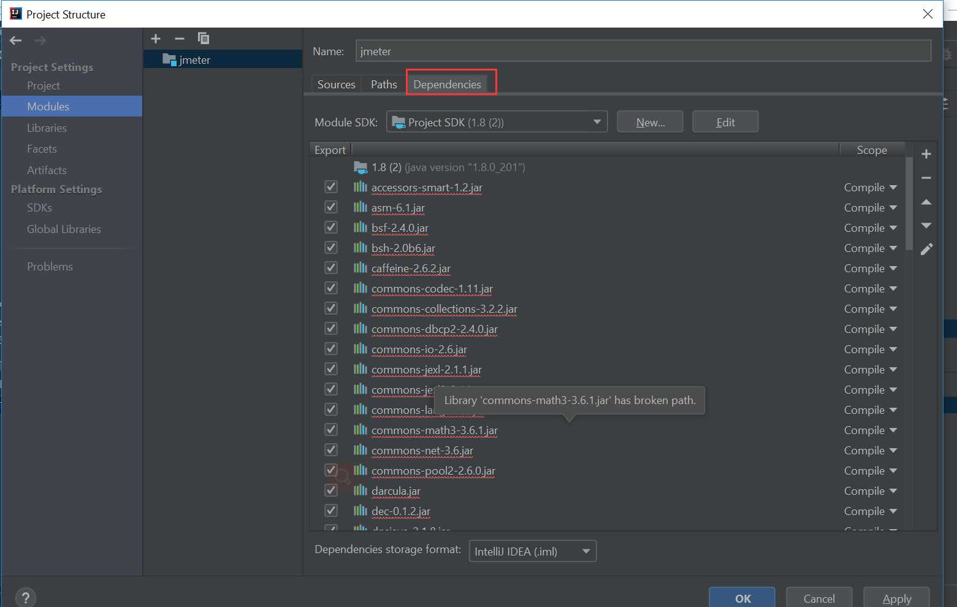Edit dependency with the pencil icon
Image resolution: width=957 pixels, height=607 pixels.
coord(926,250)
